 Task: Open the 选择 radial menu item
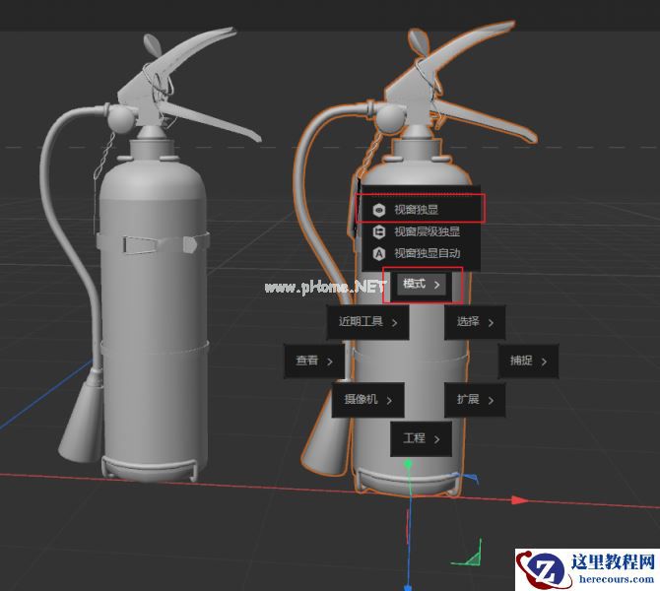pyautogui.click(x=475, y=322)
